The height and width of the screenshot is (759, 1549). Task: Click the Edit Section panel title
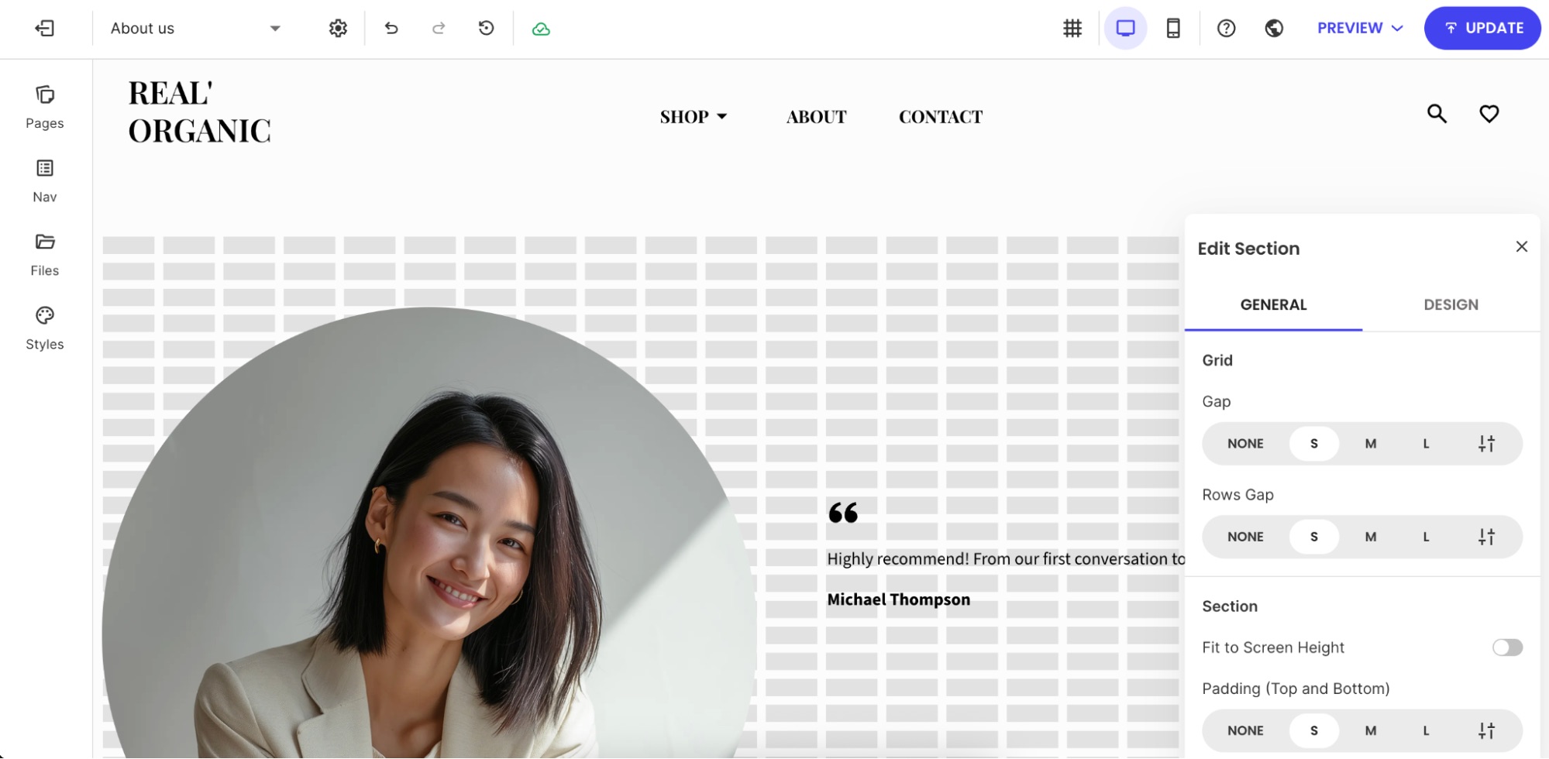1248,249
